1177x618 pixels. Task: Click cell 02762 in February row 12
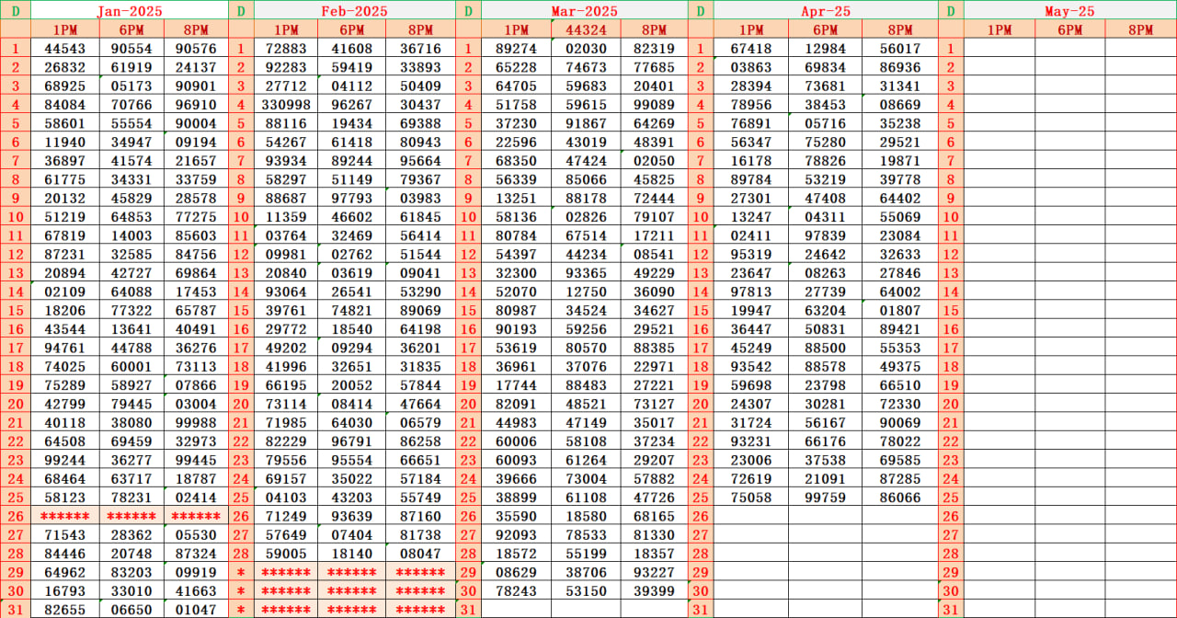tap(352, 254)
